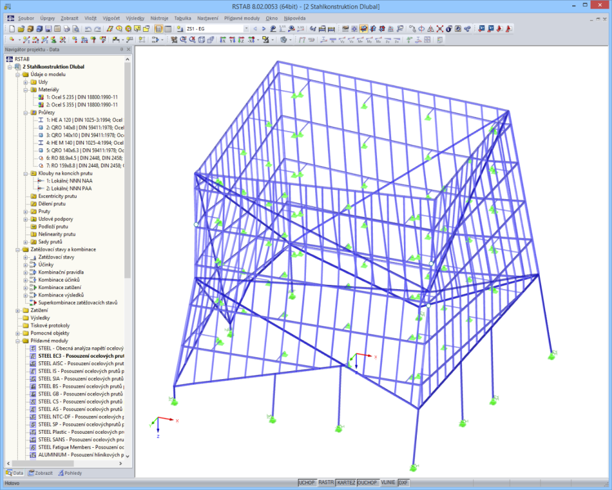The width and height of the screenshot is (612, 490).
Task: Click the view in Y direction icon
Action: tap(232, 39)
